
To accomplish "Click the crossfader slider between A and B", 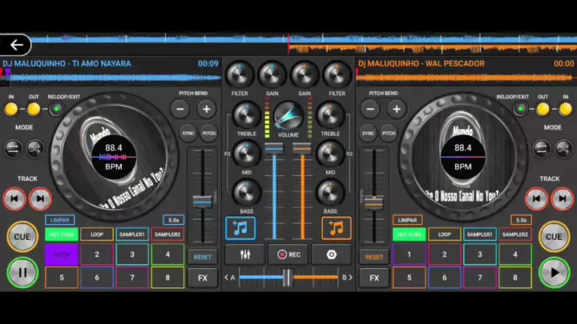I will coord(287,278).
